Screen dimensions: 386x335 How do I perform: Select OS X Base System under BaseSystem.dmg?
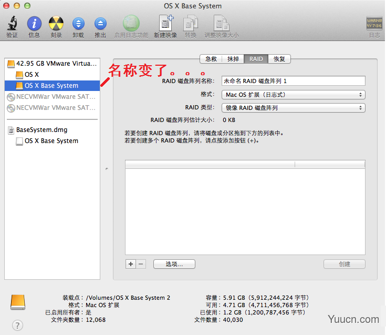[52, 141]
